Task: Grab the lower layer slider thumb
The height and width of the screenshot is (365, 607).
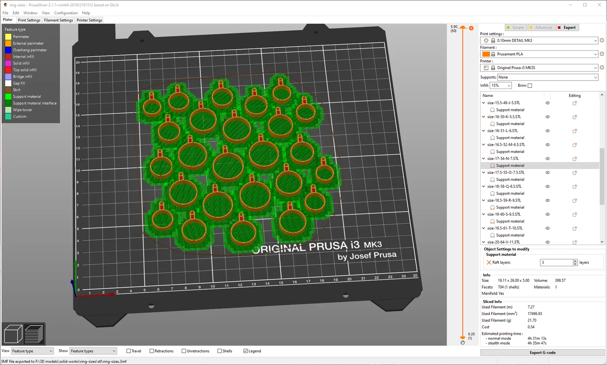Action: (462, 337)
